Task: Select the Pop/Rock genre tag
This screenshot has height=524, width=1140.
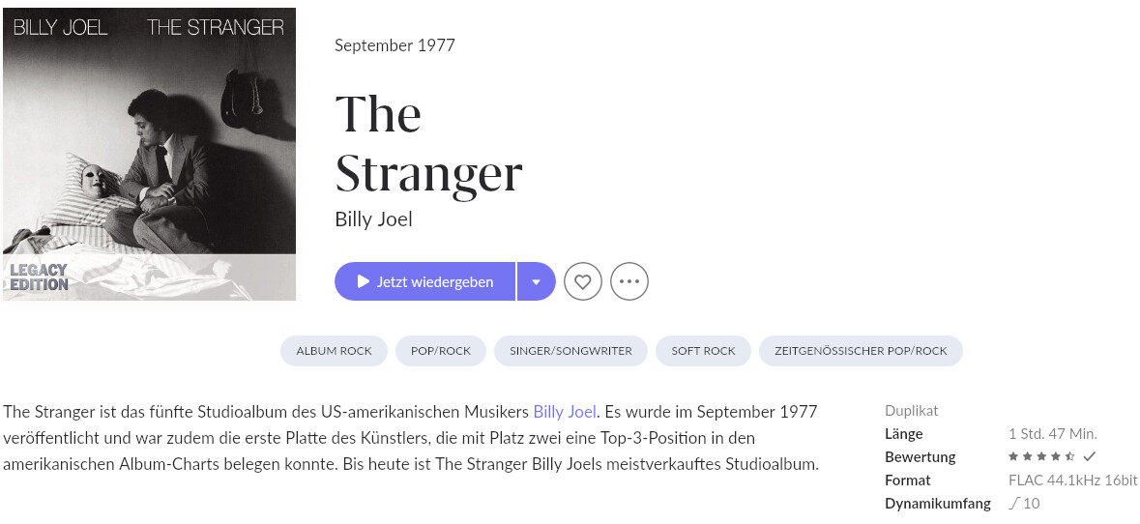Action: tap(441, 351)
